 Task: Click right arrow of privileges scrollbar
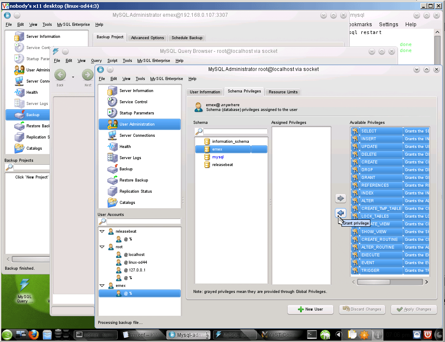click(x=426, y=282)
